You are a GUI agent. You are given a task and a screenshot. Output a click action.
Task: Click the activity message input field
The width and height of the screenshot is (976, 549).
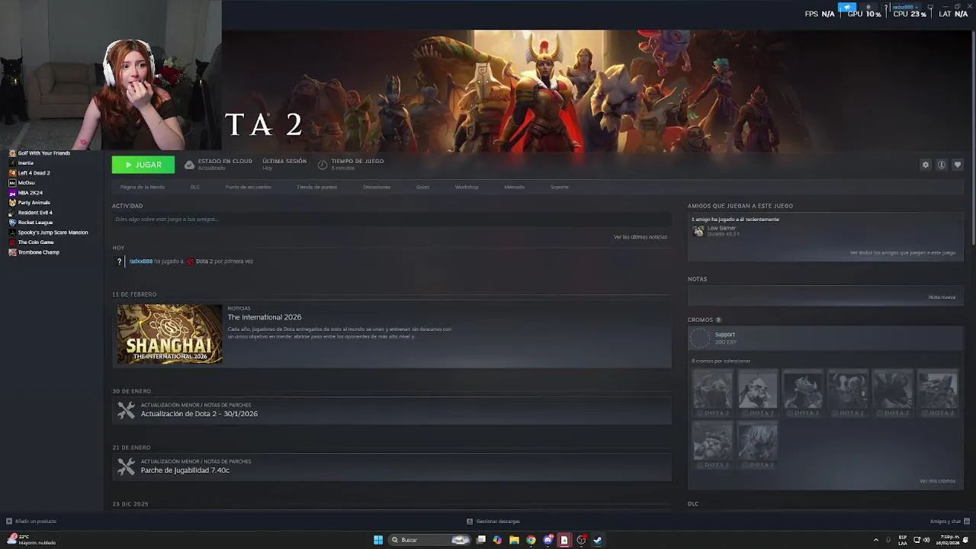pyautogui.click(x=391, y=220)
